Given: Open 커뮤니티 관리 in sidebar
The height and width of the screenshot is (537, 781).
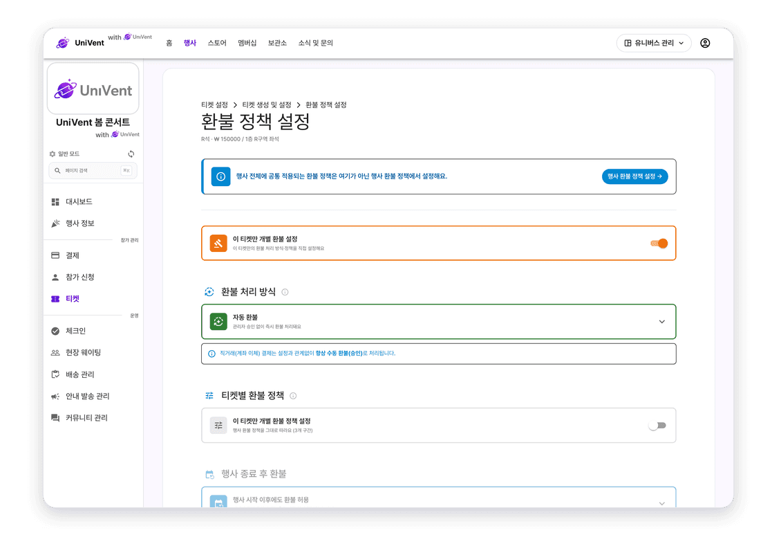Looking at the screenshot, I should [x=86, y=417].
